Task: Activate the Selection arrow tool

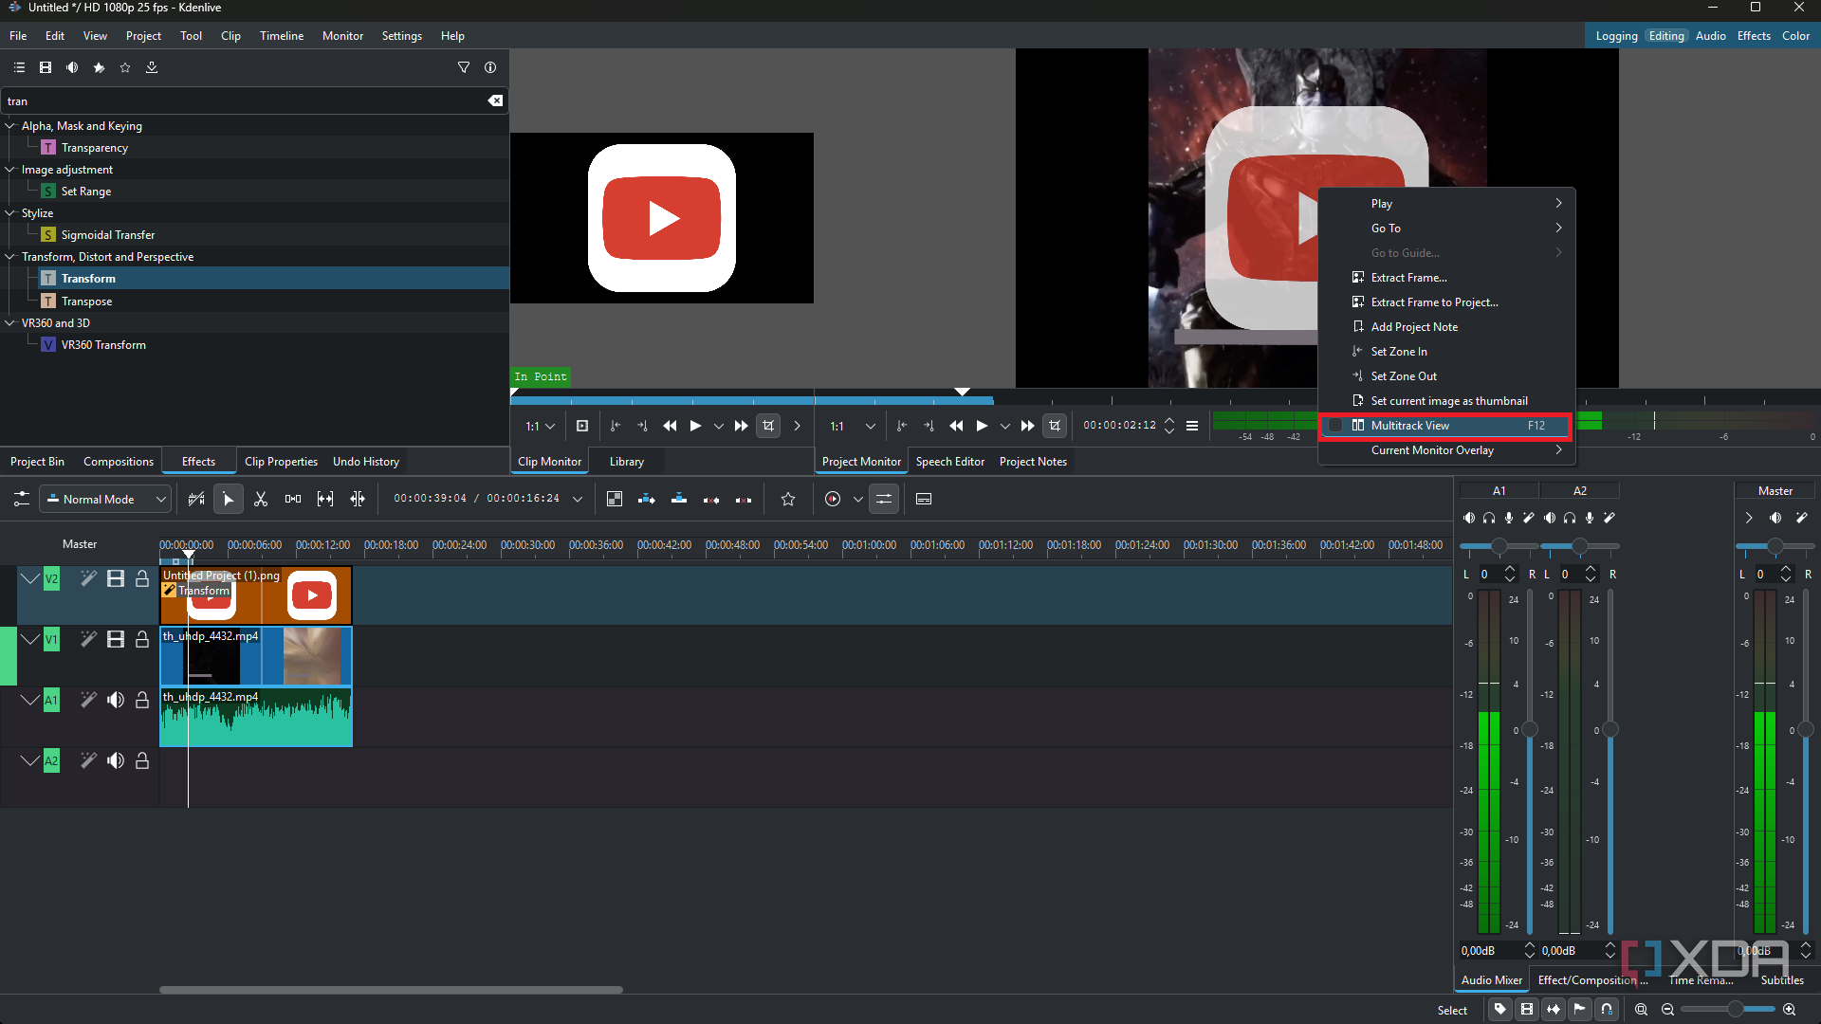Action: [x=229, y=499]
